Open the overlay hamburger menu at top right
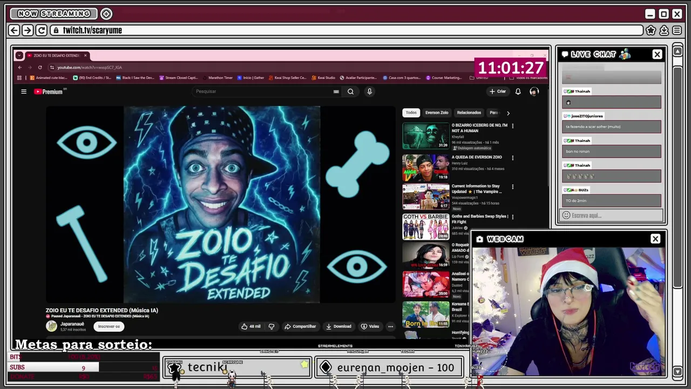The image size is (691, 389). pyautogui.click(x=677, y=30)
